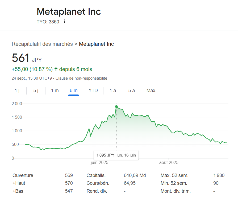Select the highlighted "6 m" tab
The image size is (238, 197).
point(74,91)
